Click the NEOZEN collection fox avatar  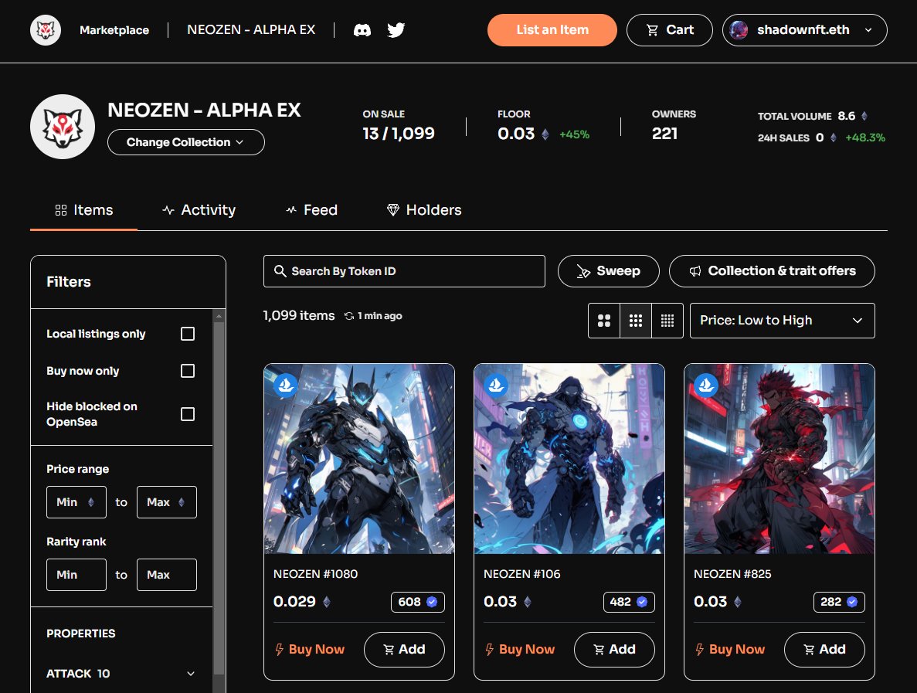63,127
